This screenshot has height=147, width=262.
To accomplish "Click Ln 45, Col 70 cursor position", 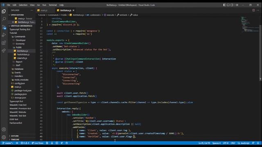I will pyautogui.click(x=204, y=143).
